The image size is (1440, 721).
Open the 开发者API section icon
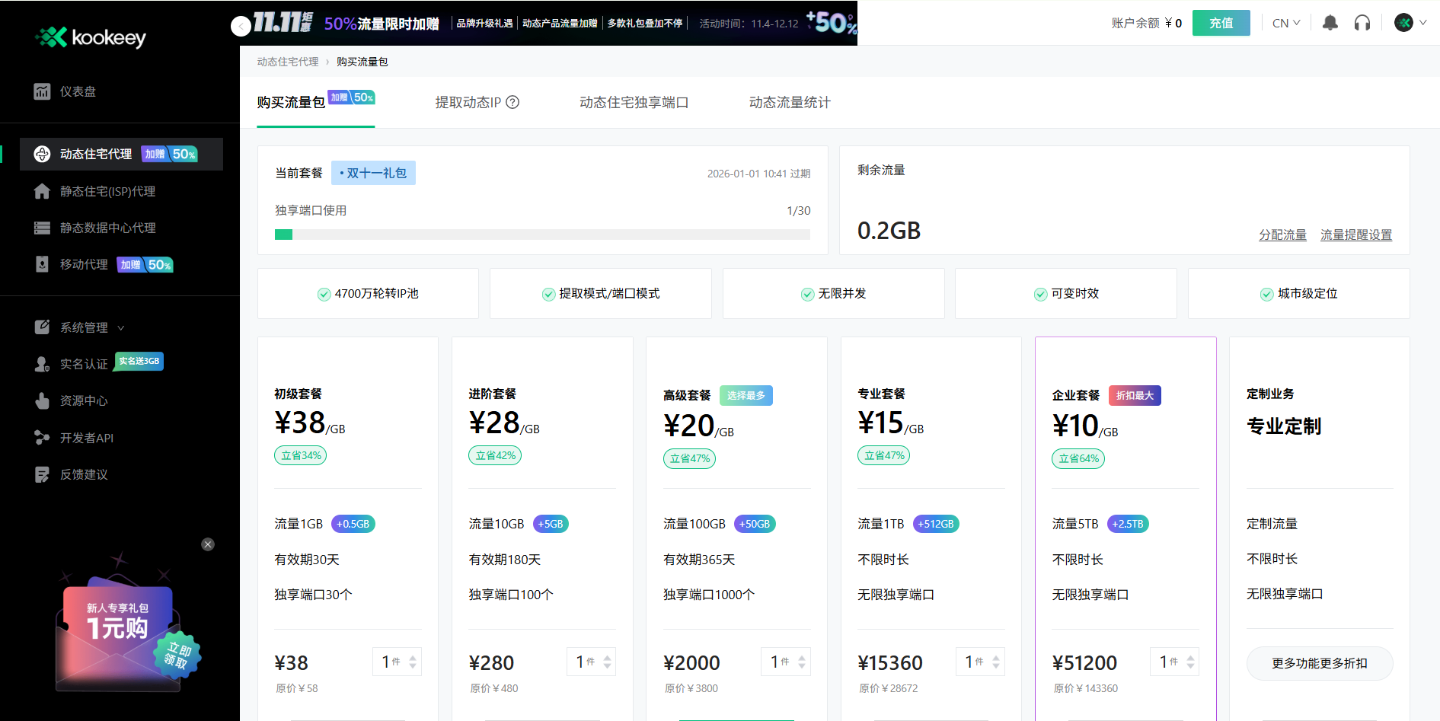pyautogui.click(x=43, y=438)
